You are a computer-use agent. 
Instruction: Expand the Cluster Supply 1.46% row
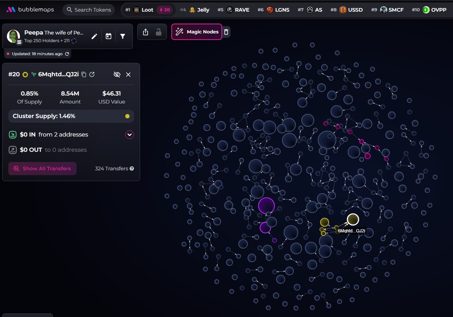[x=71, y=116]
